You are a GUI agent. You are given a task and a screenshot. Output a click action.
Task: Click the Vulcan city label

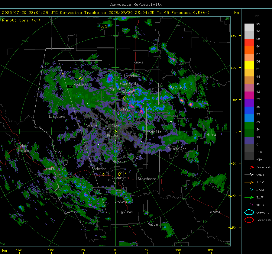(154, 224)
